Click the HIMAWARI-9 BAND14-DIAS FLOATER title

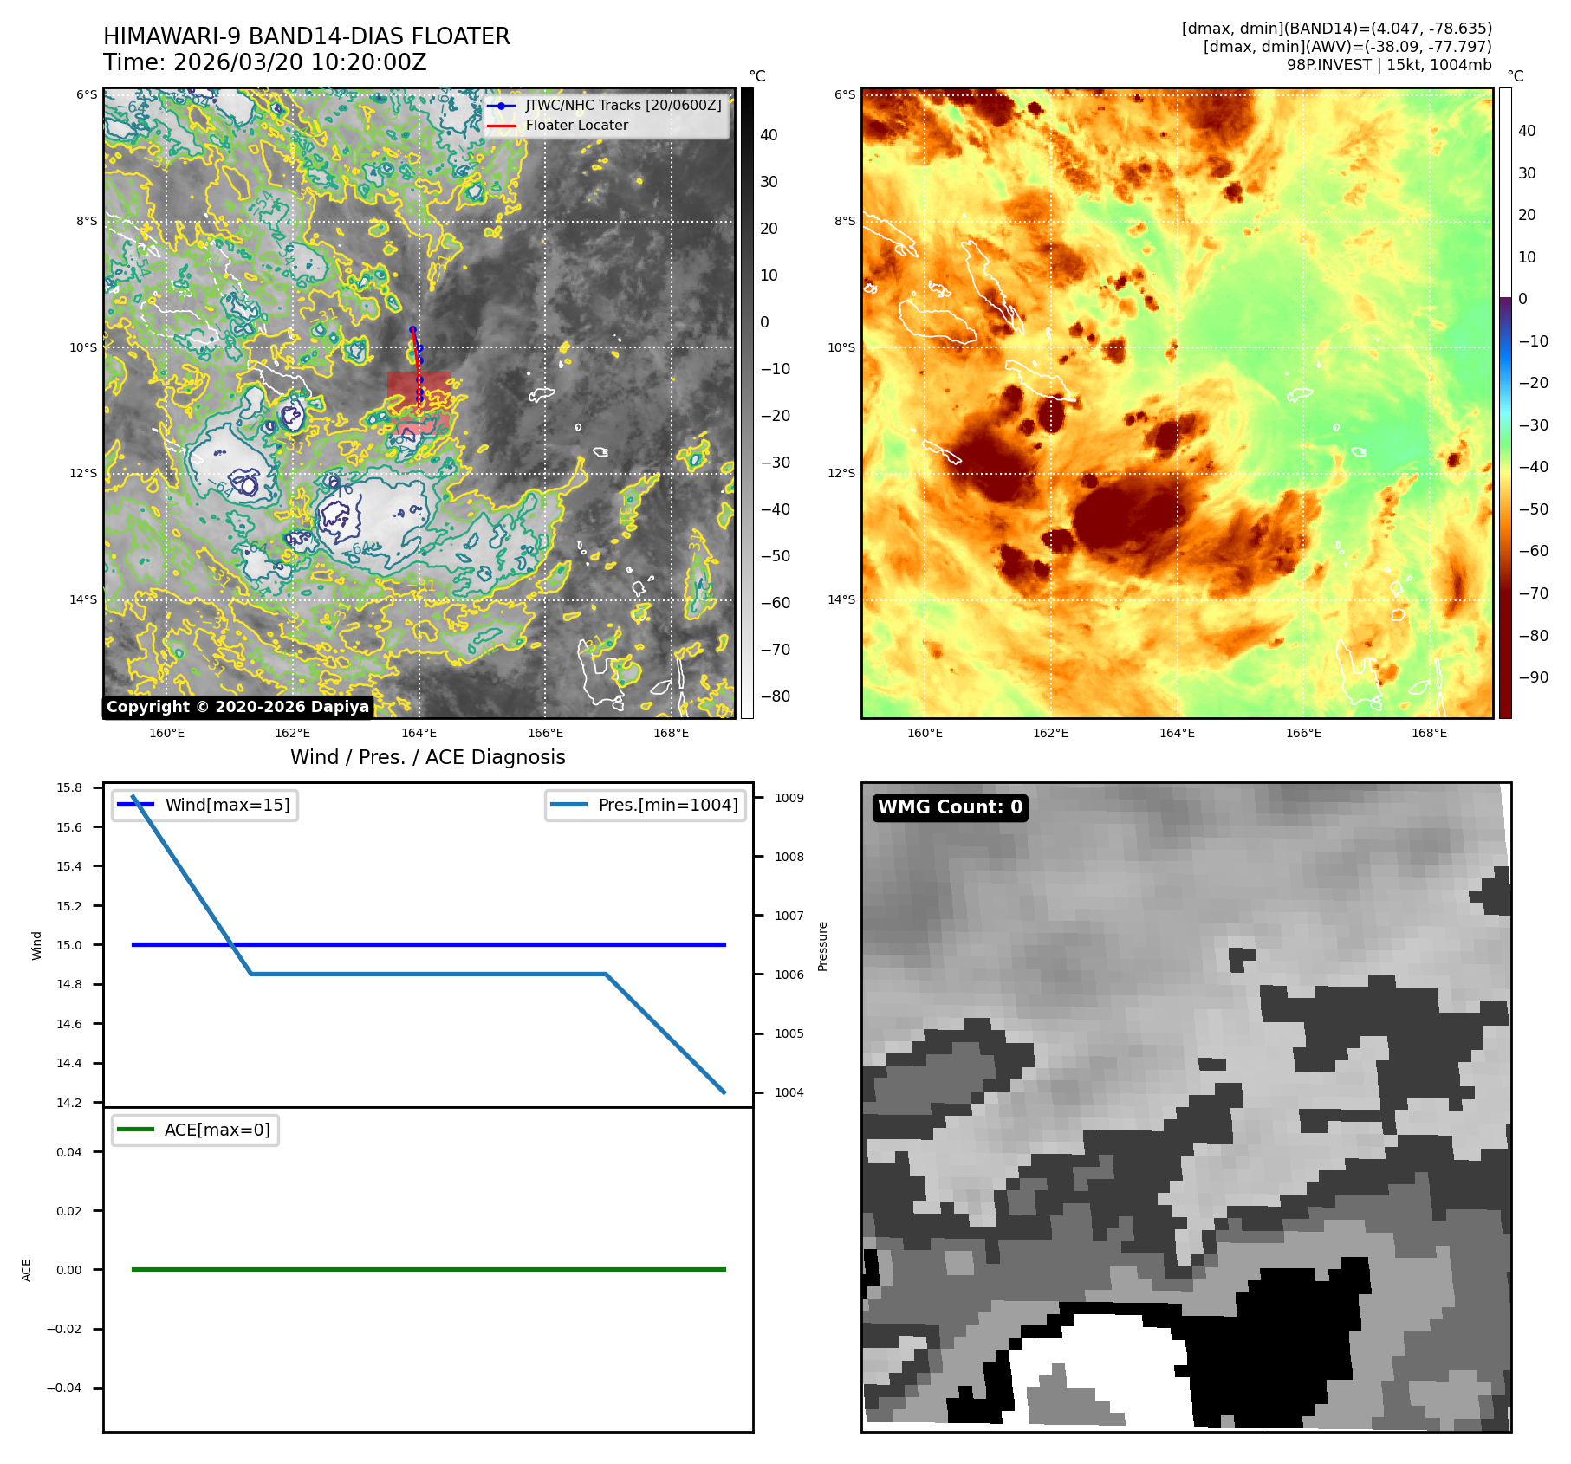(306, 36)
